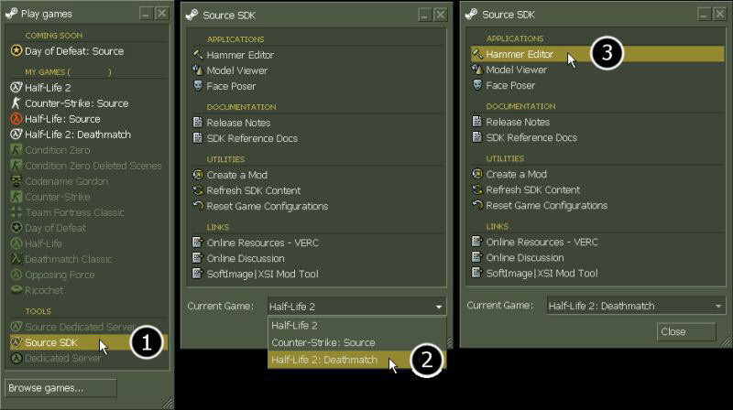Select Opposing Force in games list
Viewport: 733px width, 410px height.
coord(60,275)
